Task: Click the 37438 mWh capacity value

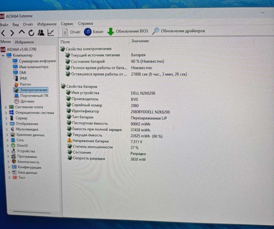Action: [x=140, y=130]
